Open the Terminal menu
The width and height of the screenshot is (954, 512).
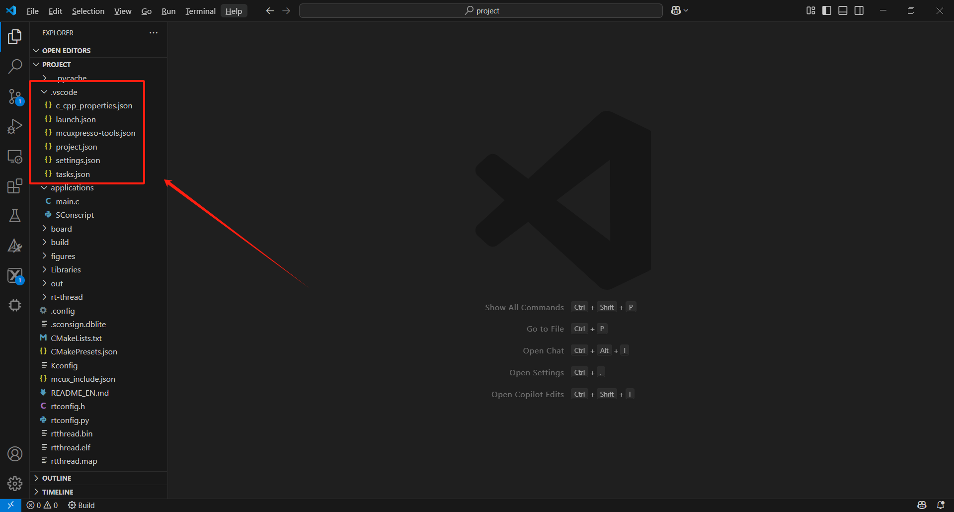pyautogui.click(x=200, y=11)
